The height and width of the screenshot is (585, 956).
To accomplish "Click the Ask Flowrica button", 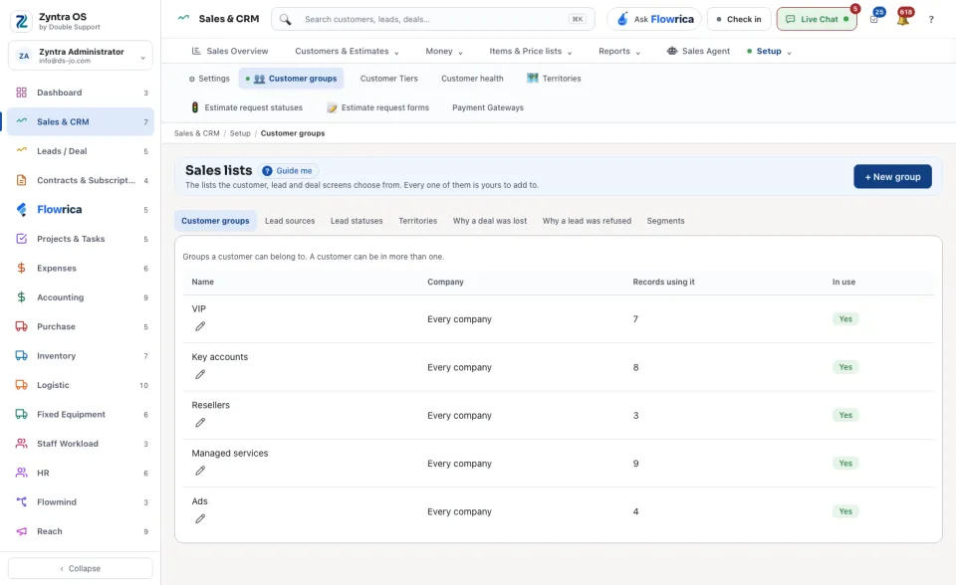I will 654,20.
